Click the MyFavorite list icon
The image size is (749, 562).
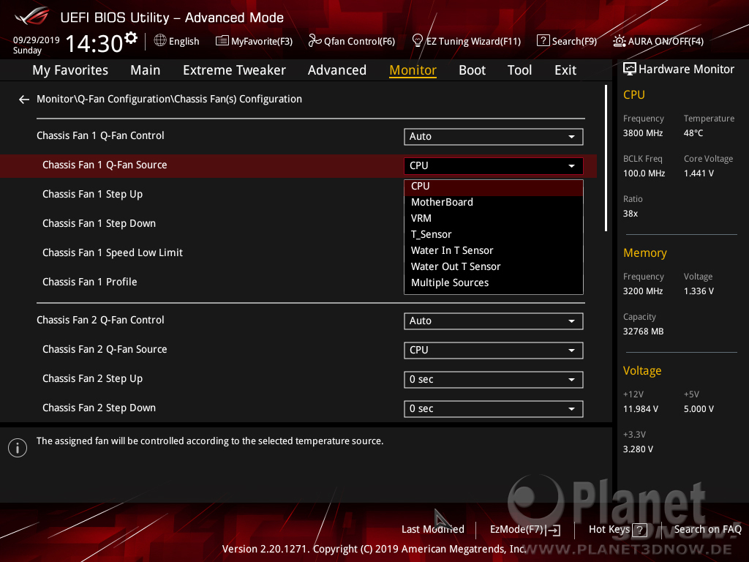point(222,41)
